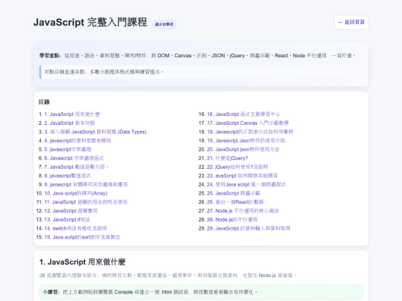This screenshot has width=402, height=301.
Task: Open link 11 JavaScript 迴圈的用法說明及使用
Action: click(x=86, y=202)
